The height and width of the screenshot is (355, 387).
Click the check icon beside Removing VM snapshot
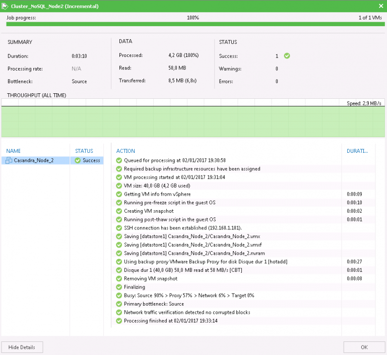[x=119, y=278]
